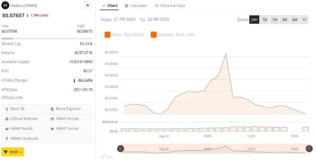
Task: Click the Volume value $237.57 M
Action: pos(84,53)
